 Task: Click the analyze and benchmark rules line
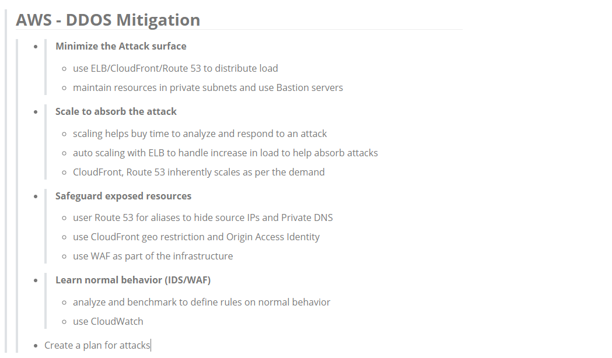tap(201, 302)
